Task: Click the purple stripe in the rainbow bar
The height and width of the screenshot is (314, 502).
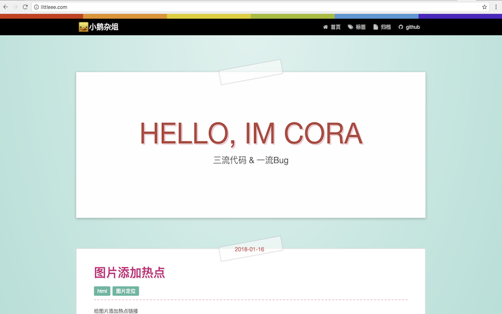Action: pyautogui.click(x=460, y=16)
